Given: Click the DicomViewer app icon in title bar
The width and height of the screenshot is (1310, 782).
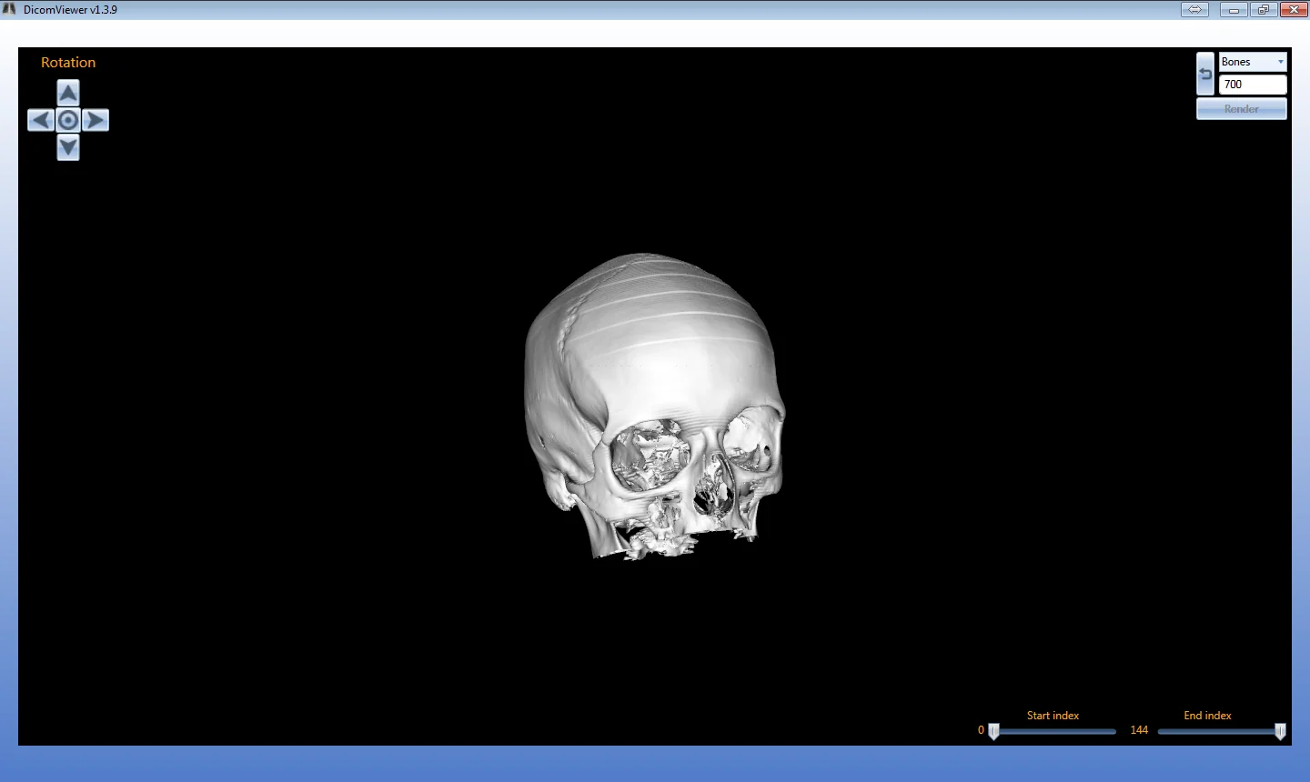Looking at the screenshot, I should click(9, 9).
